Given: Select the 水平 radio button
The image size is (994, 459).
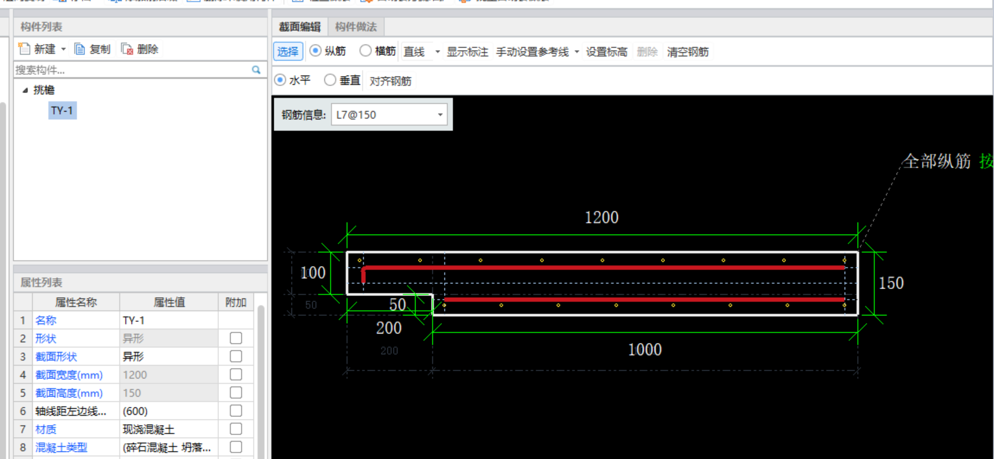Looking at the screenshot, I should 280,80.
